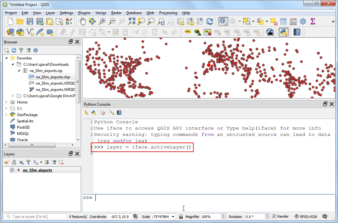Open the Python Console options wrench
The width and height of the screenshot is (338, 223).
click(112, 113)
